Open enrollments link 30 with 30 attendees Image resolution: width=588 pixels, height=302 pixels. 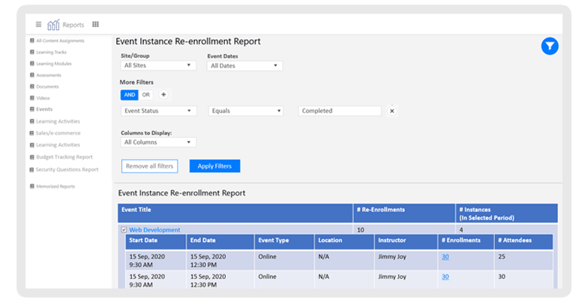click(445, 277)
